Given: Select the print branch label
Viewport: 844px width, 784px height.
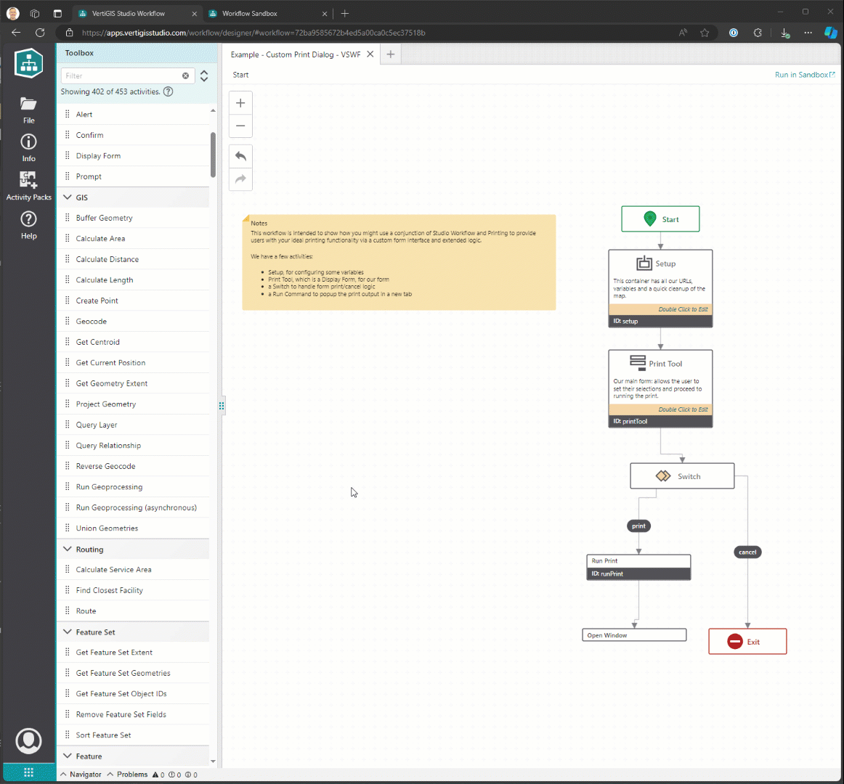Looking at the screenshot, I should pos(638,526).
